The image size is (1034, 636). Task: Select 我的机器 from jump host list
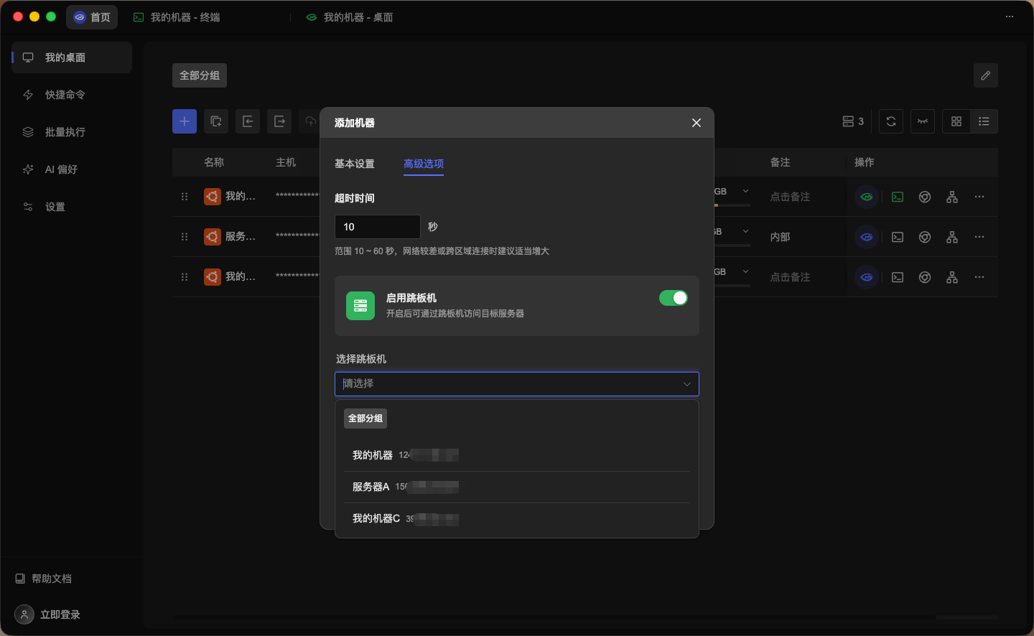pyautogui.click(x=517, y=455)
